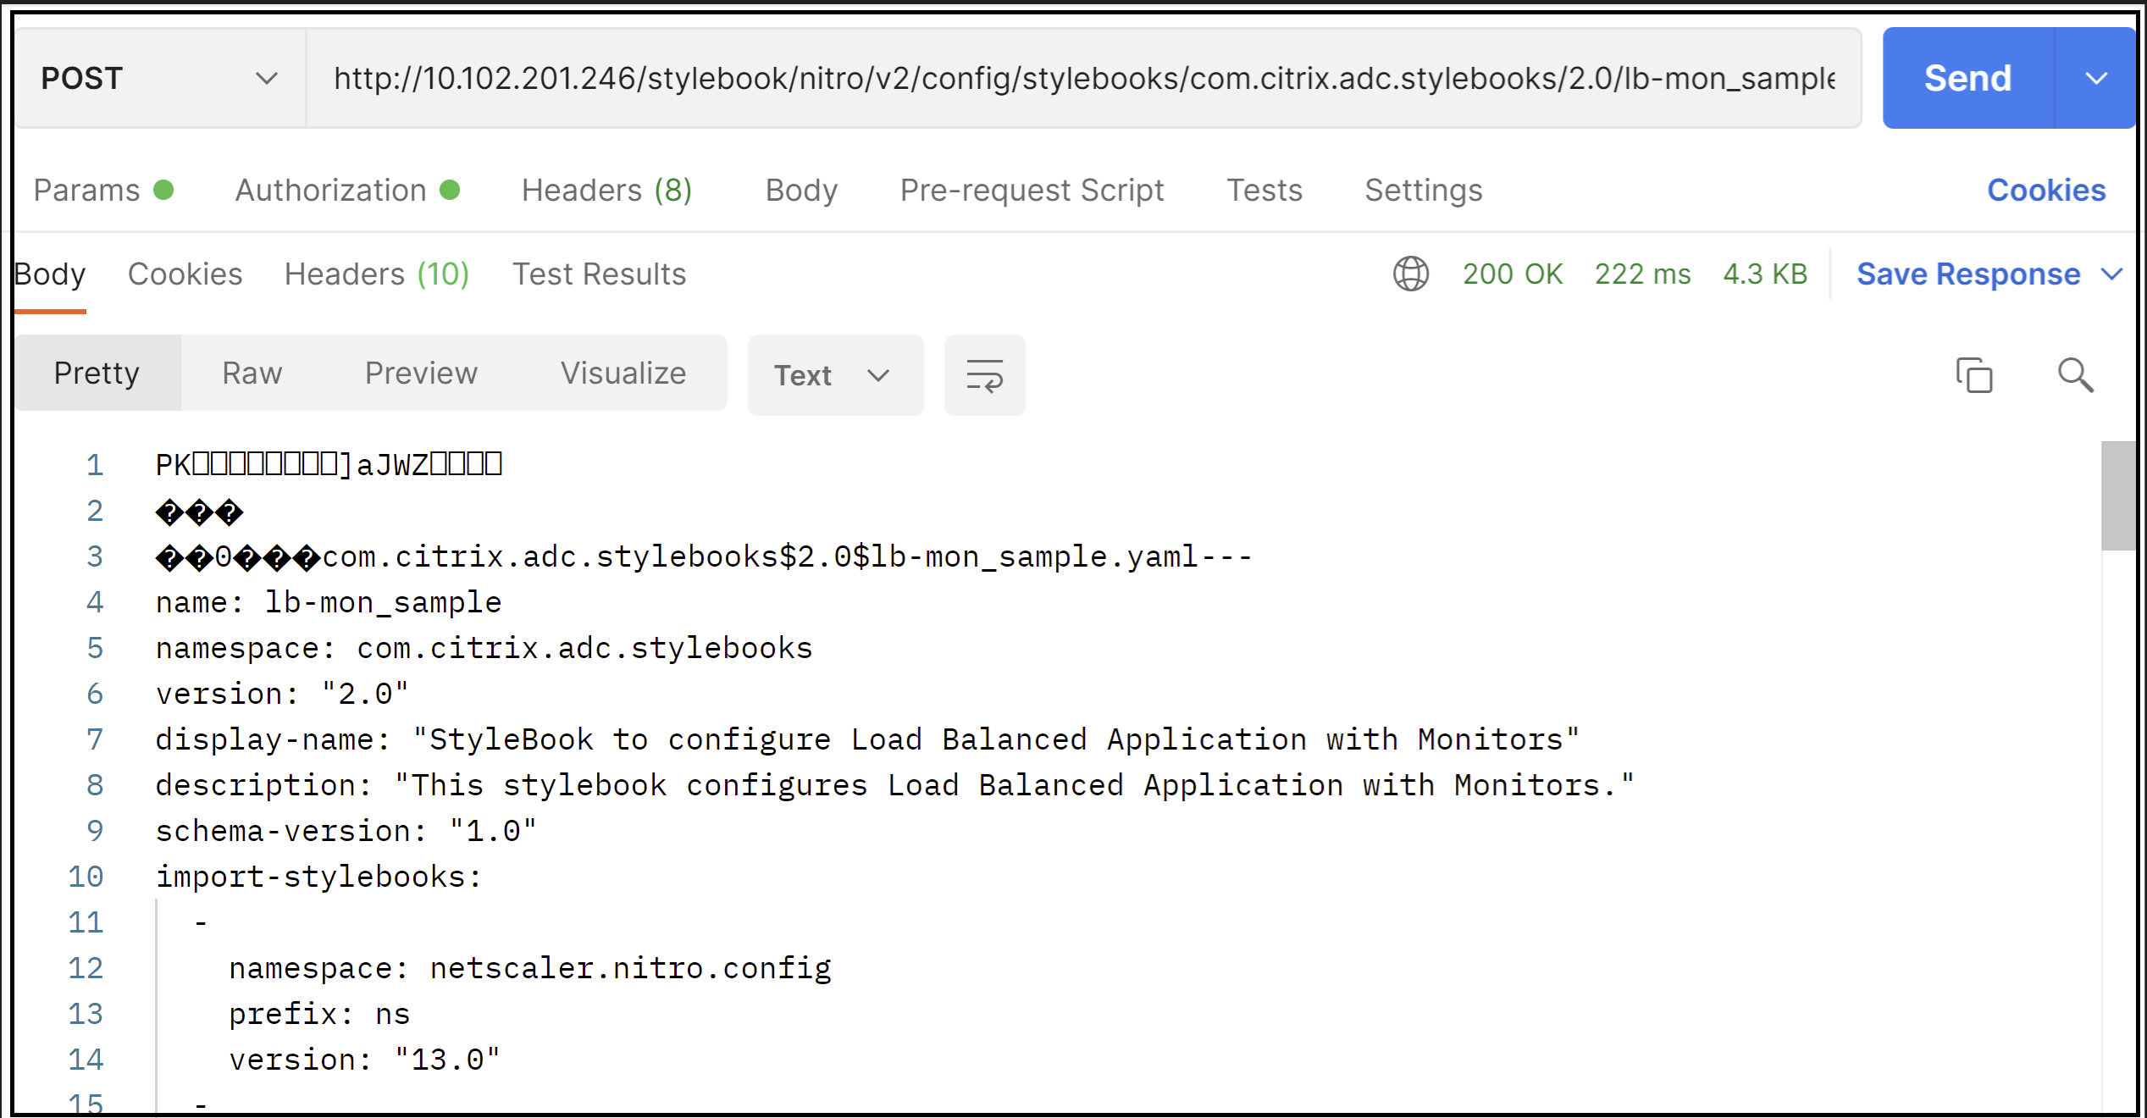Click the 'prefix: ns' line
The width and height of the screenshot is (2147, 1118).
[319, 1014]
